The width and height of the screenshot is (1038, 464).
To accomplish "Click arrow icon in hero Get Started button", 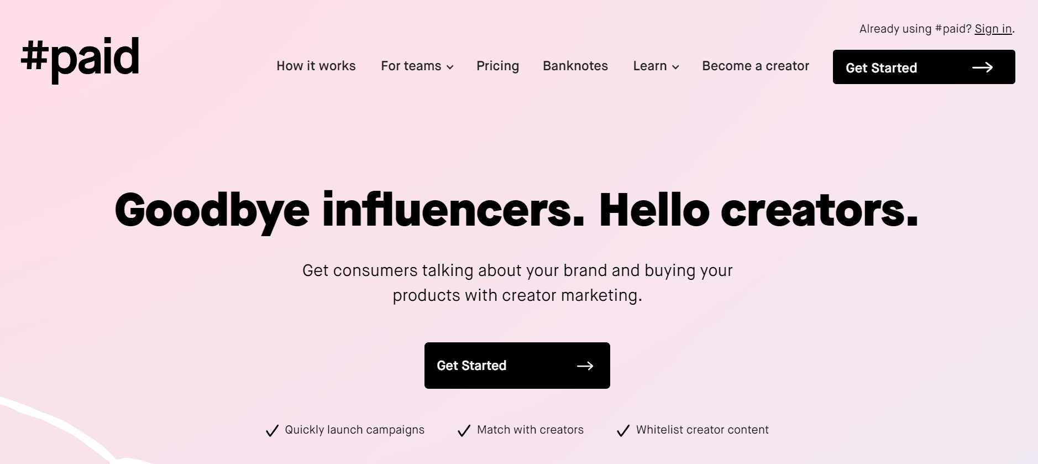I will pyautogui.click(x=585, y=366).
